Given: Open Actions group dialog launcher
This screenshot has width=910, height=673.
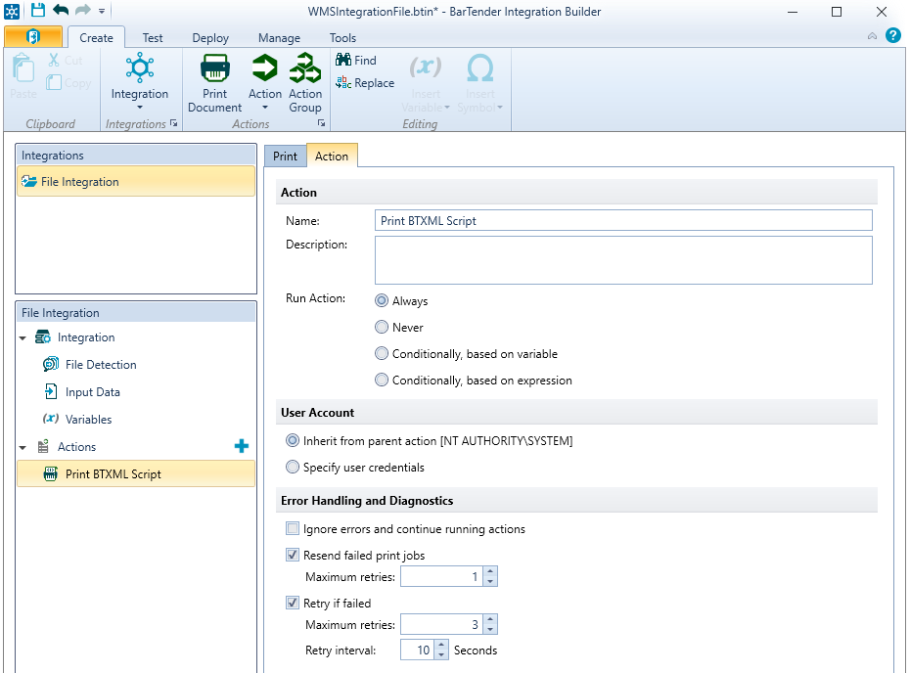Looking at the screenshot, I should (x=322, y=123).
